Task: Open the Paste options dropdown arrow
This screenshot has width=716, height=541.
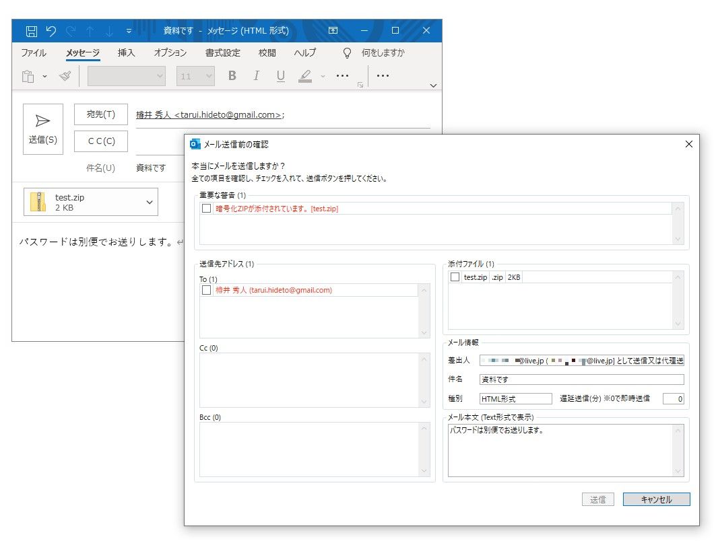Action: click(44, 76)
